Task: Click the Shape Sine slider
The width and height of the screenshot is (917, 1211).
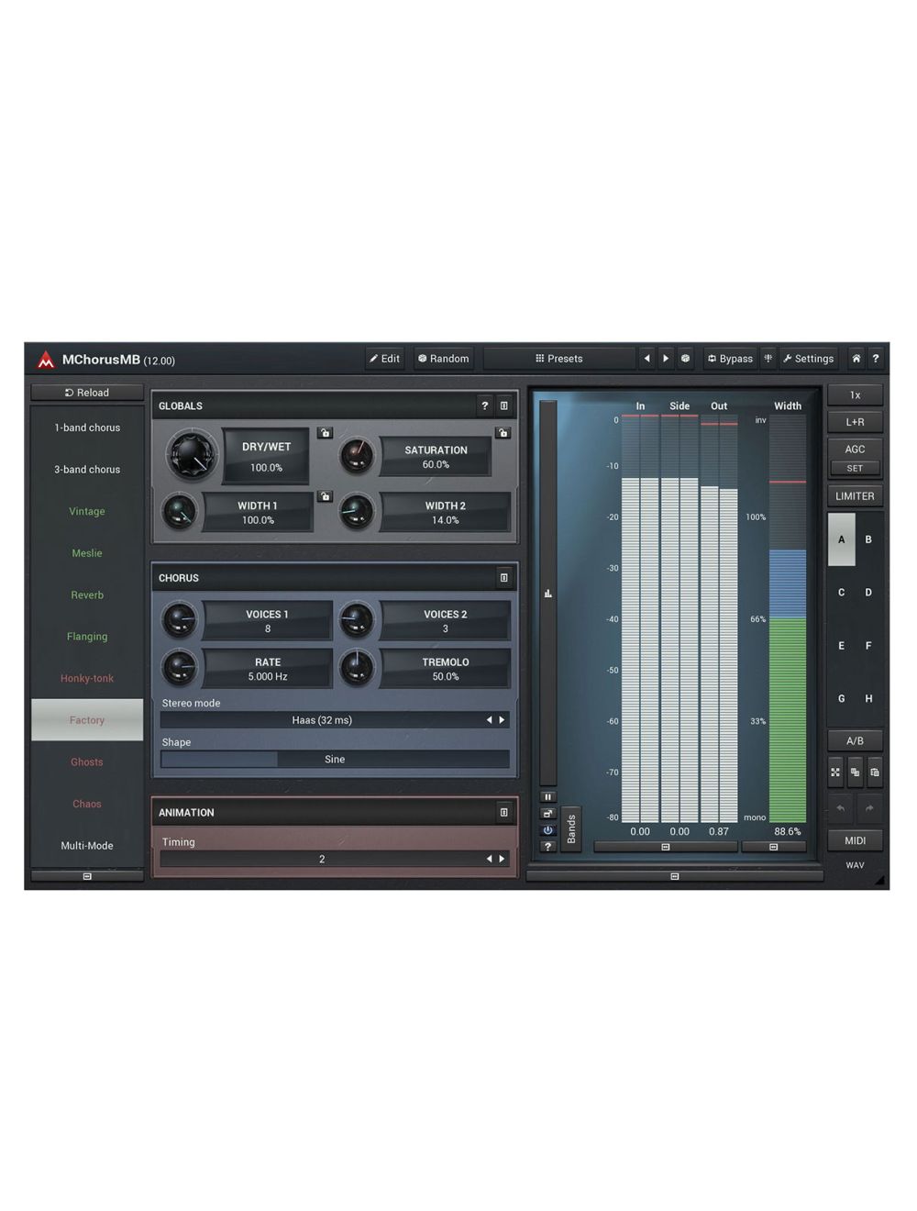Action: [335, 759]
